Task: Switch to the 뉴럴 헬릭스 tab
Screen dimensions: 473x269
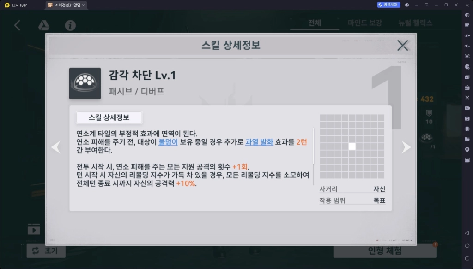Action: (x=415, y=23)
